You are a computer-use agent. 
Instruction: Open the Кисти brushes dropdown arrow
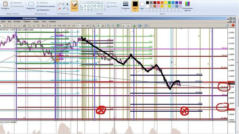74,10
